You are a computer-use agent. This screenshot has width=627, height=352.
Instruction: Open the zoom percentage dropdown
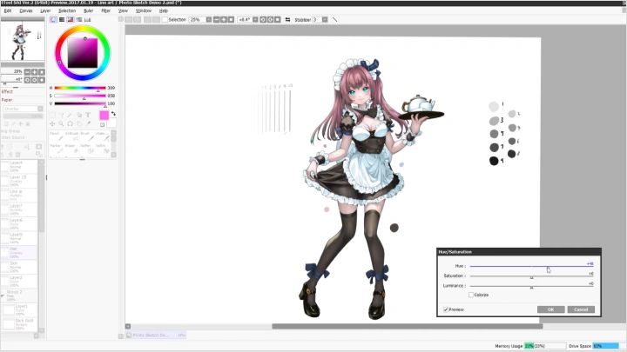[209, 19]
